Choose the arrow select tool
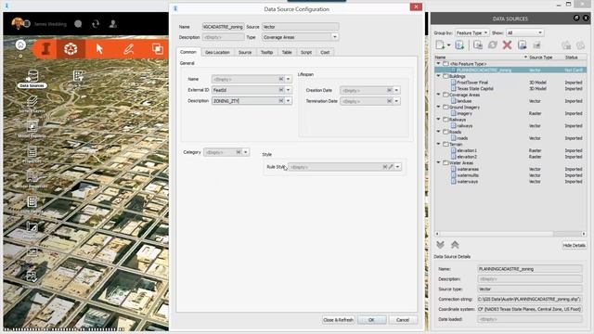The image size is (594, 334). click(99, 49)
